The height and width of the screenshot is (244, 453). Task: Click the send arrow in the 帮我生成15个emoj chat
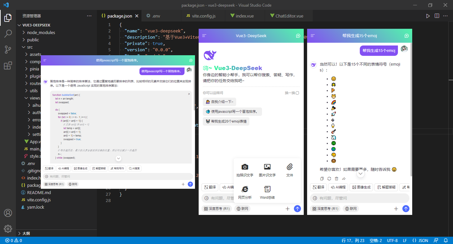pos(406,209)
